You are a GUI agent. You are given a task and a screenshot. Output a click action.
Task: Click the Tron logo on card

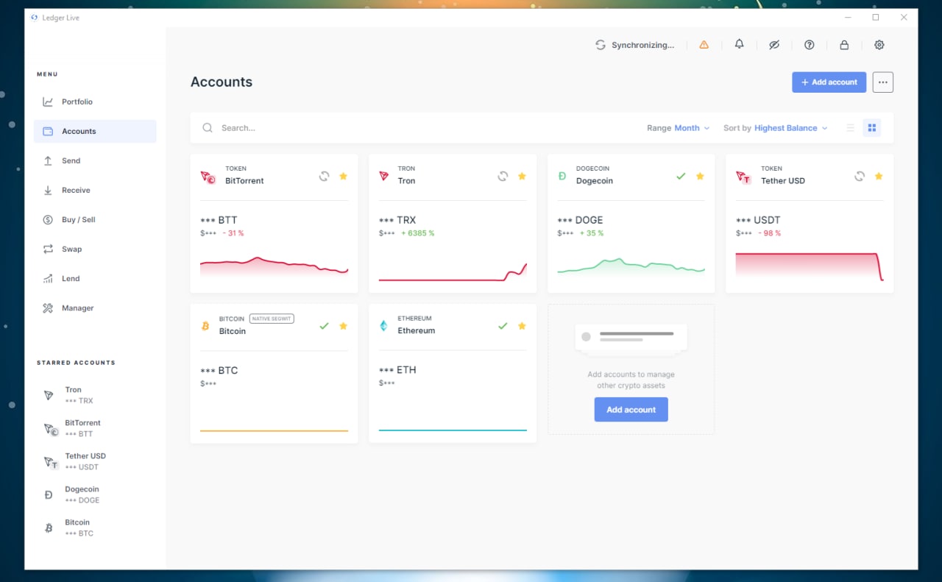[x=383, y=176]
